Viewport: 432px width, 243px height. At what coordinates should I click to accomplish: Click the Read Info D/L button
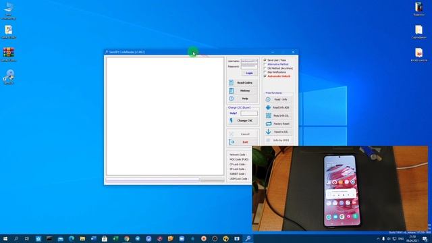point(278,115)
